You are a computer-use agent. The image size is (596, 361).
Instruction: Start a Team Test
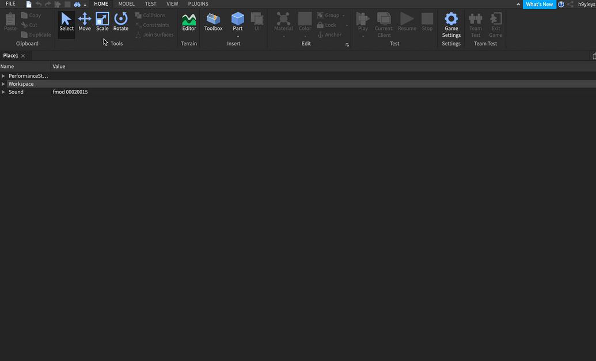pos(475,25)
